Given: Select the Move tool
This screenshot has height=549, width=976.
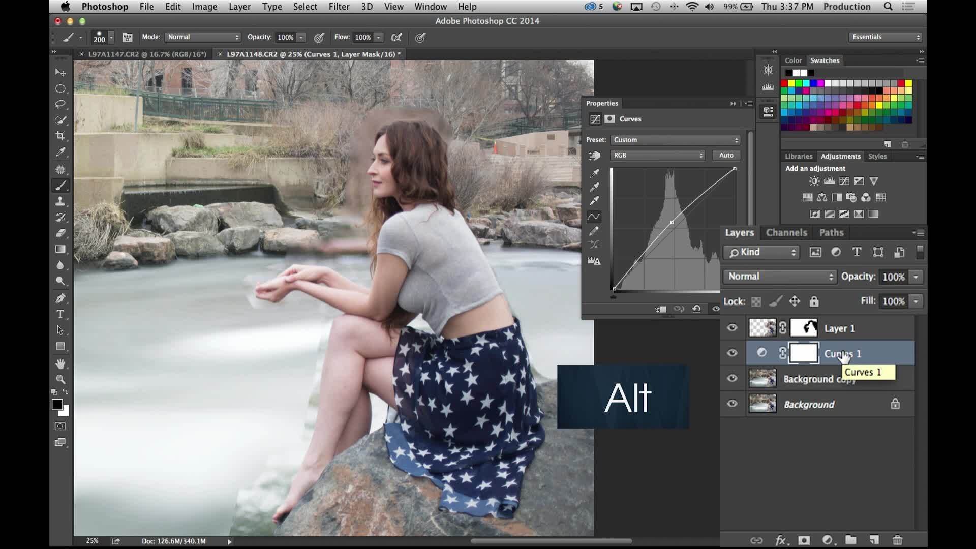Looking at the screenshot, I should pos(60,73).
